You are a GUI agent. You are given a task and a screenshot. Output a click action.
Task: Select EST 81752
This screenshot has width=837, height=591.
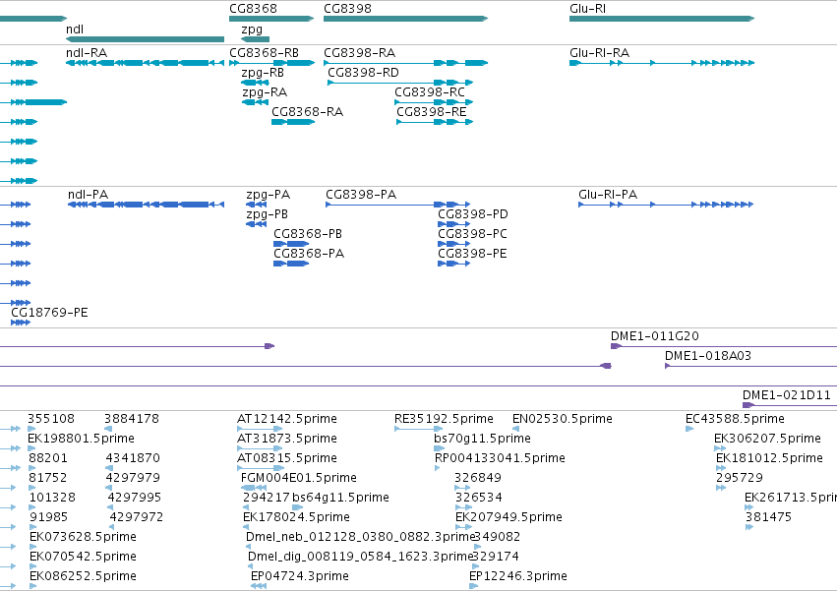[31, 488]
